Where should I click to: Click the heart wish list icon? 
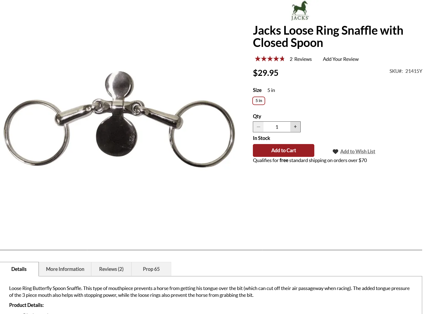click(x=335, y=152)
